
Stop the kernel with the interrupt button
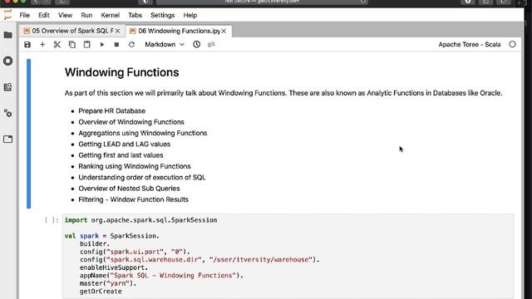click(x=116, y=44)
